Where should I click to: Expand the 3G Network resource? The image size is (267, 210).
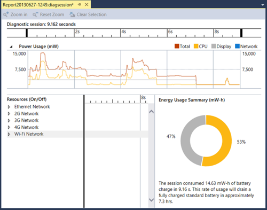(9, 121)
